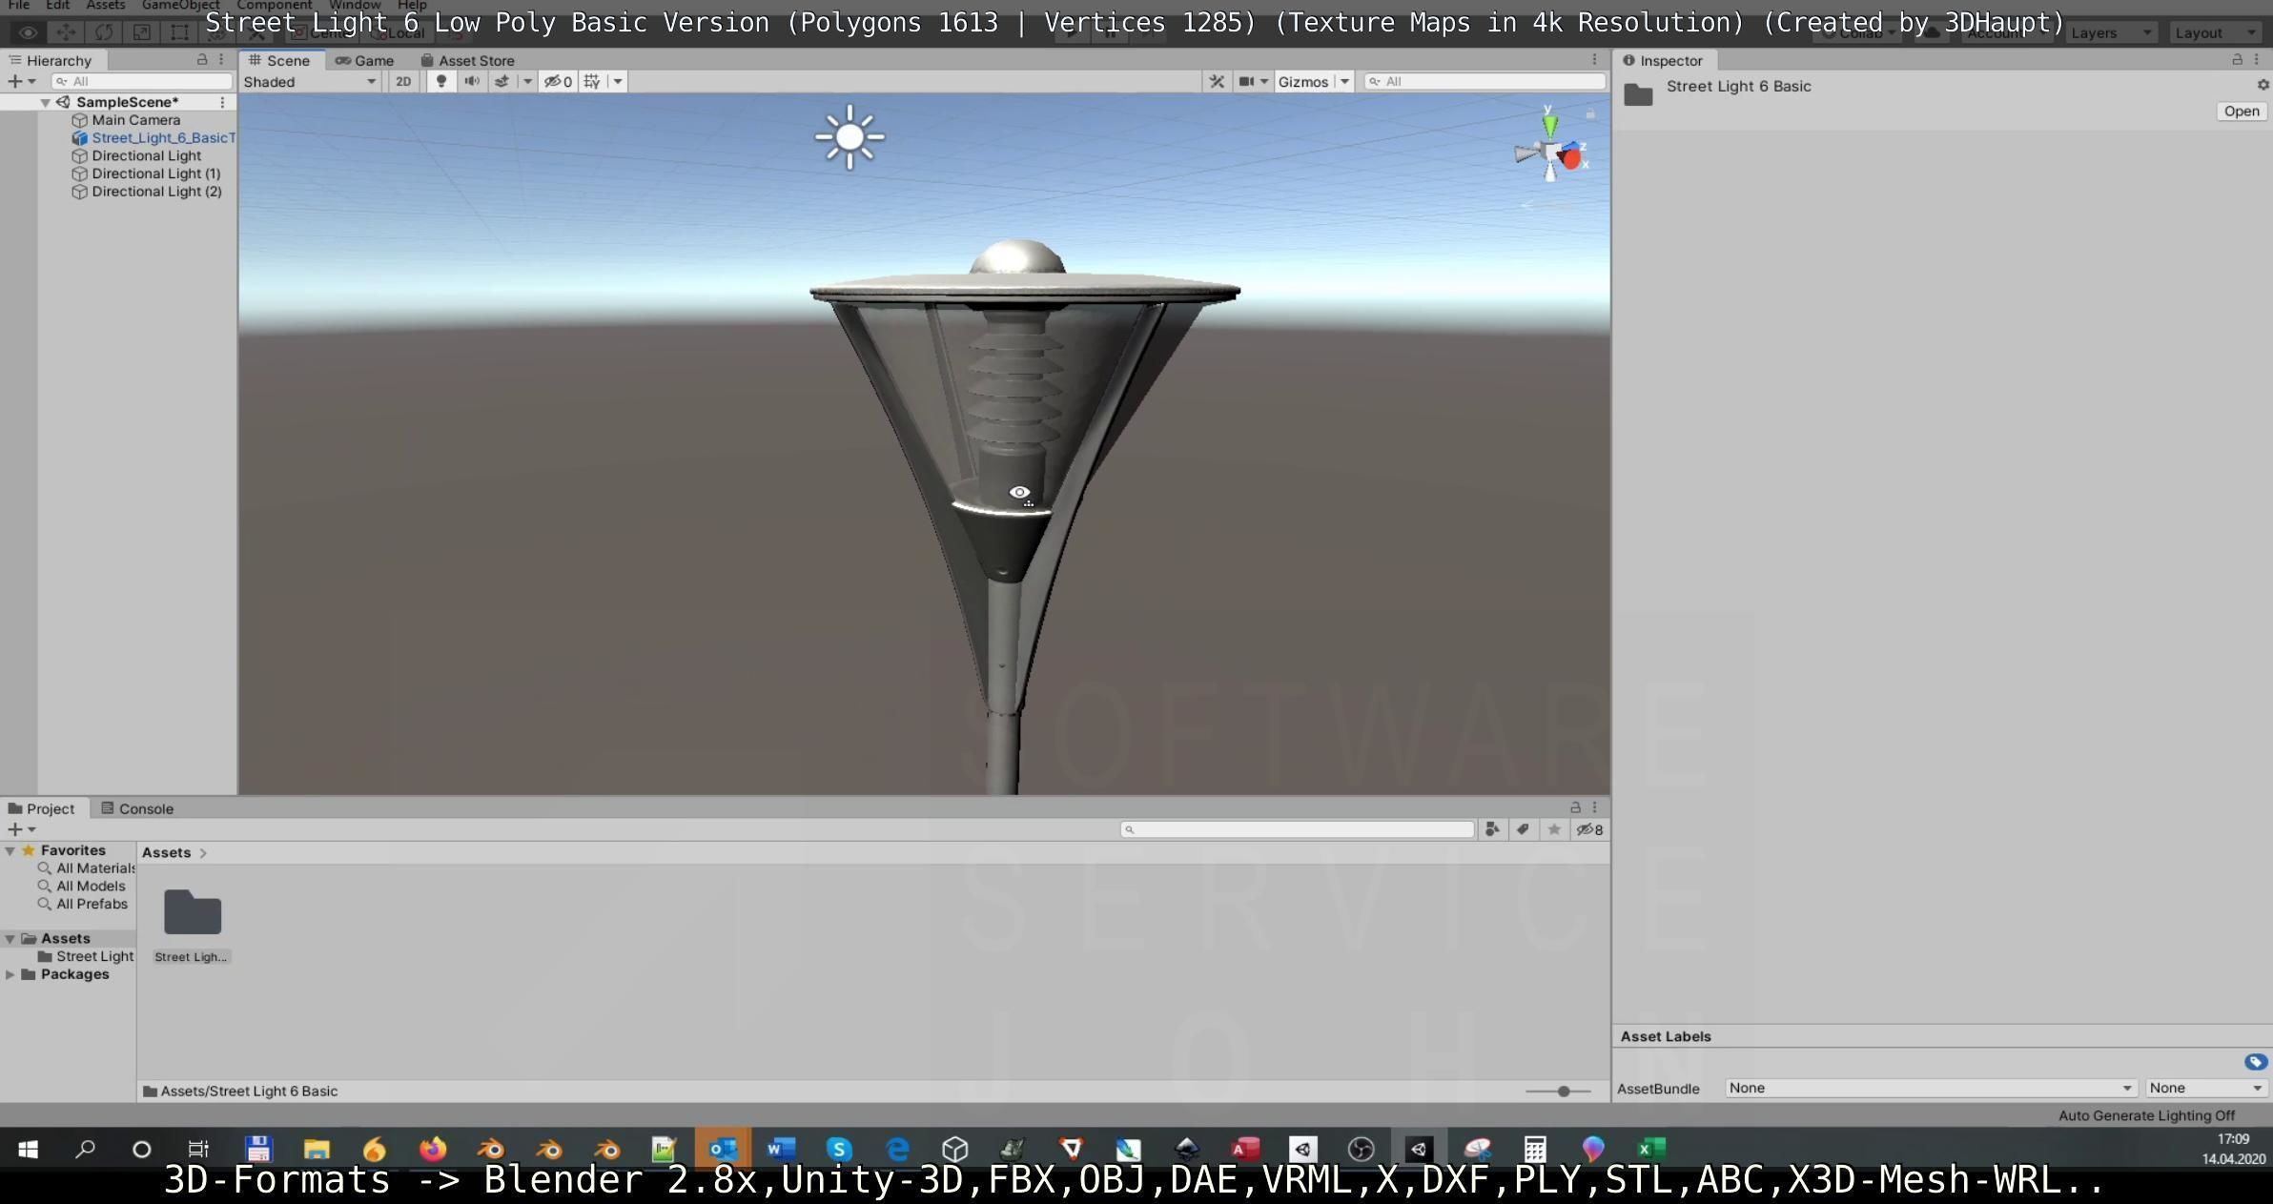This screenshot has height=1204, width=2273.
Task: Expand the Packages tree folder
Action: tap(10, 974)
